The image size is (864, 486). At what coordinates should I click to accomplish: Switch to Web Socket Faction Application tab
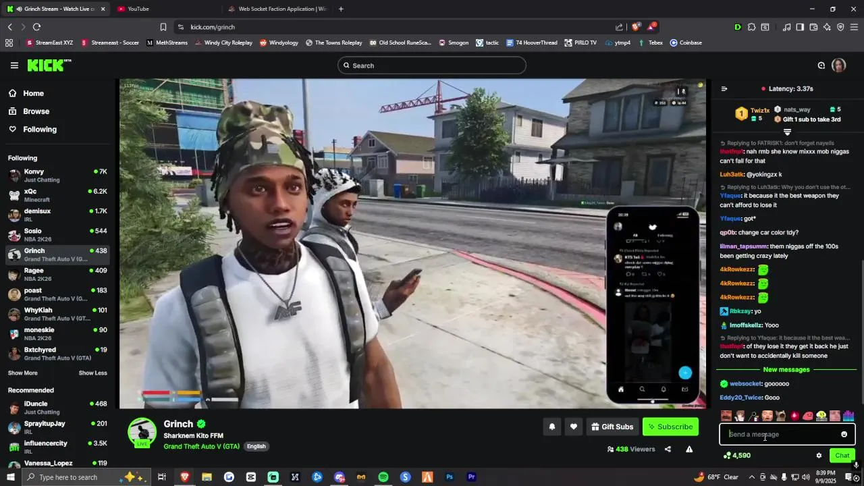pyautogui.click(x=277, y=9)
